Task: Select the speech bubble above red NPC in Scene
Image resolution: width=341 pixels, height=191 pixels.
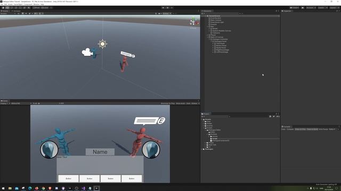Action: point(128,55)
